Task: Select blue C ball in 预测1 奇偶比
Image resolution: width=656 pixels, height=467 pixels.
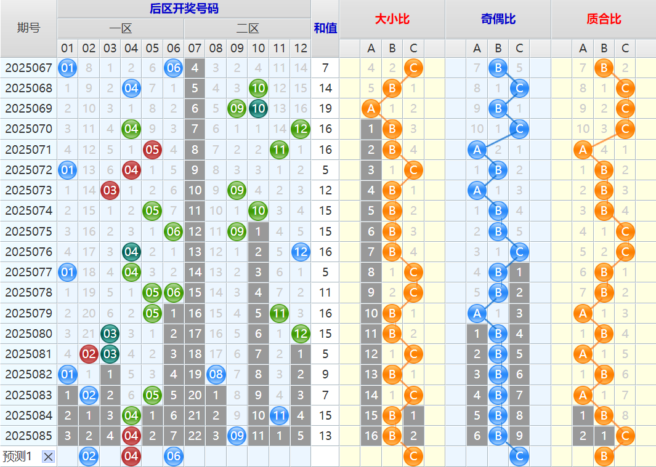Action: (519, 456)
